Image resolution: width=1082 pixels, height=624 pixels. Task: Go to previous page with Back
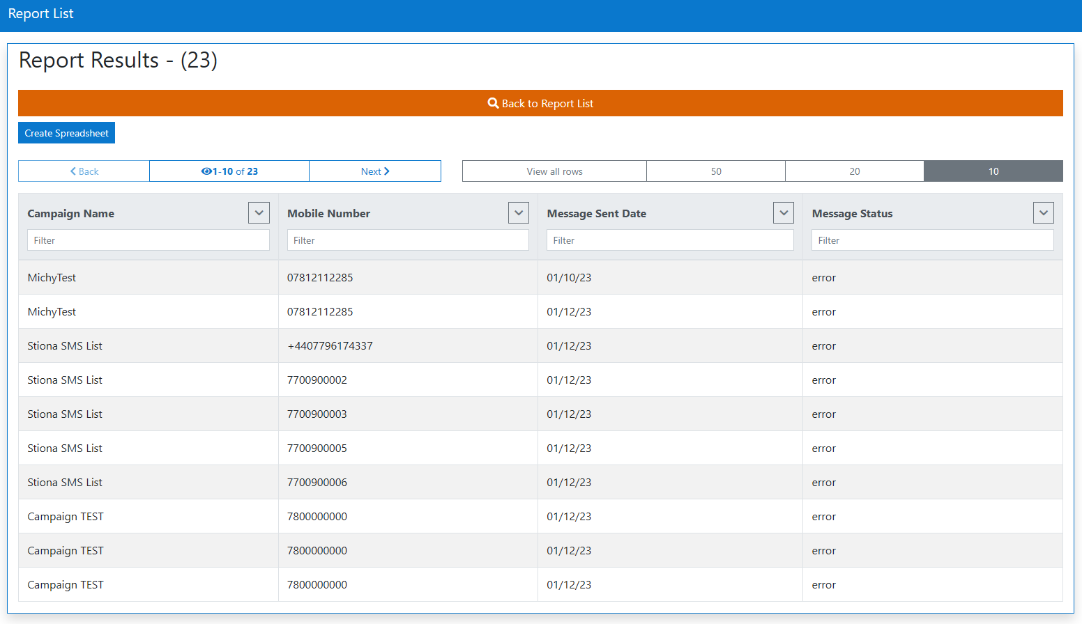click(x=84, y=171)
